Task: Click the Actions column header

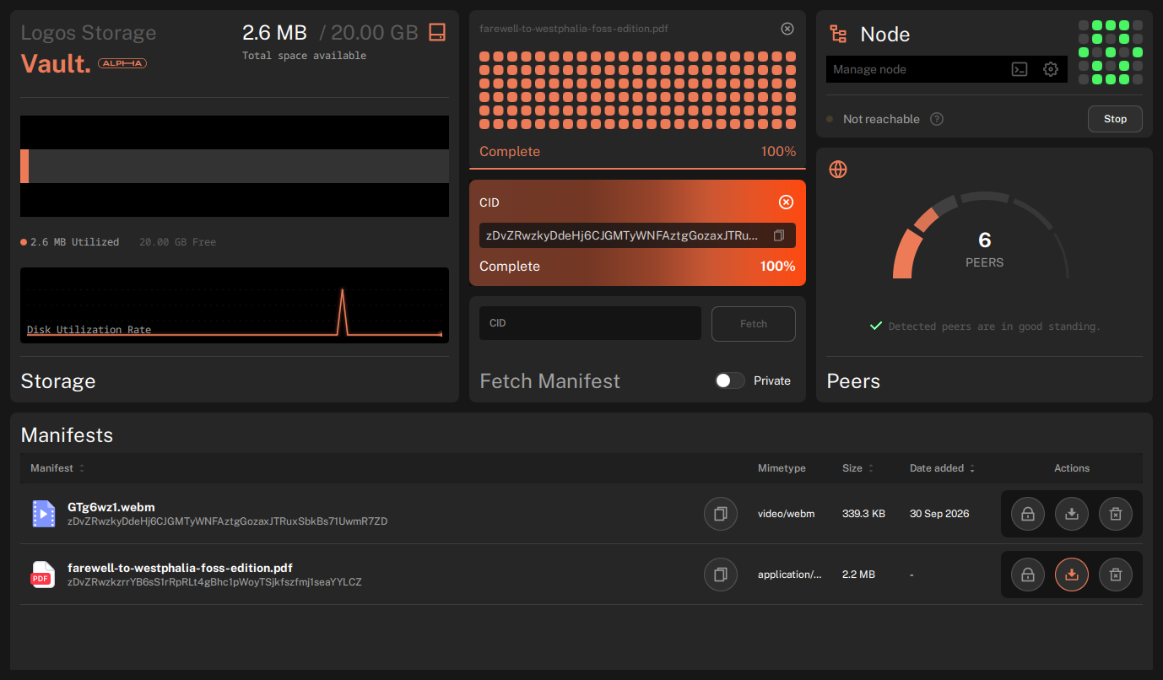Action: point(1072,468)
